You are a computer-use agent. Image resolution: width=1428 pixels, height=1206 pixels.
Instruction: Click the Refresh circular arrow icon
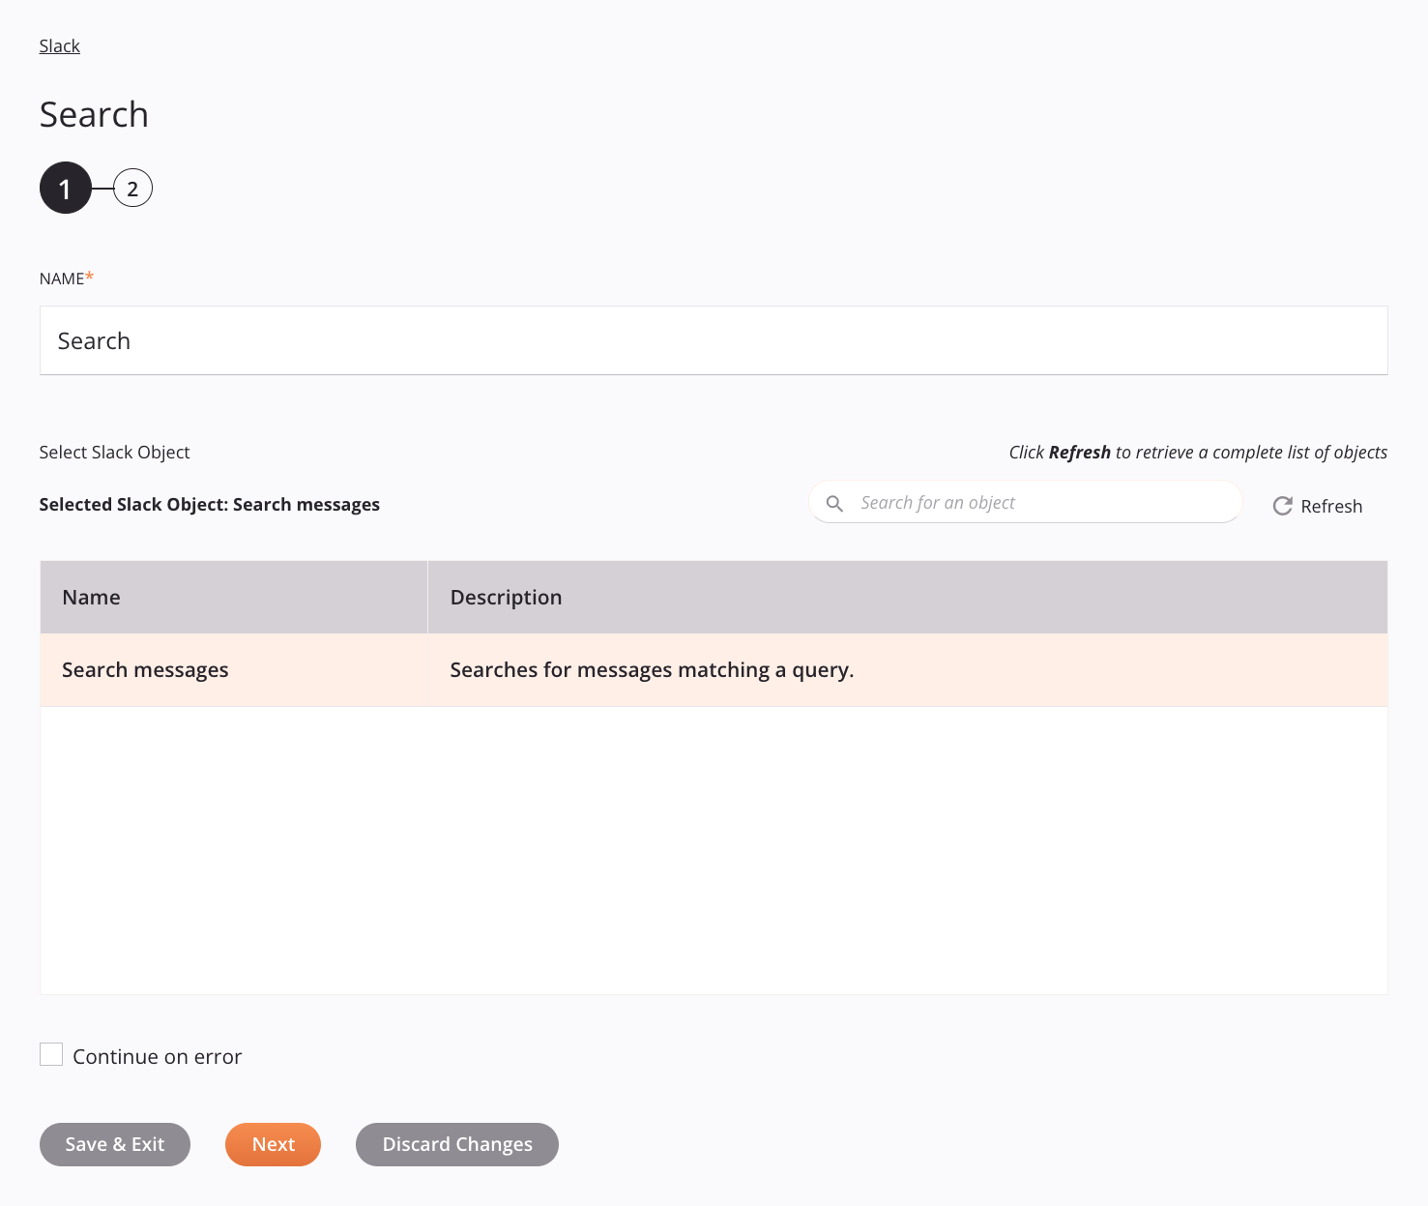tap(1282, 506)
